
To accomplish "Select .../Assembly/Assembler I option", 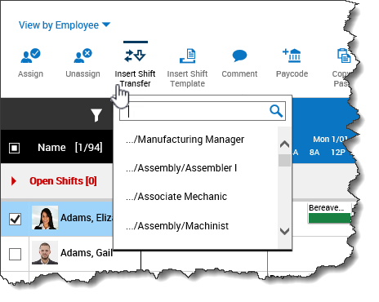I will pos(181,168).
